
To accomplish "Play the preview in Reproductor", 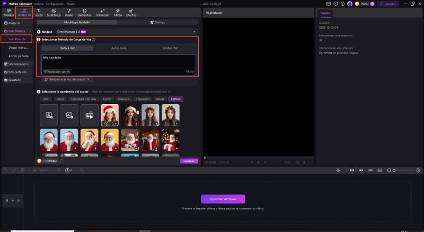I will coord(259,162).
